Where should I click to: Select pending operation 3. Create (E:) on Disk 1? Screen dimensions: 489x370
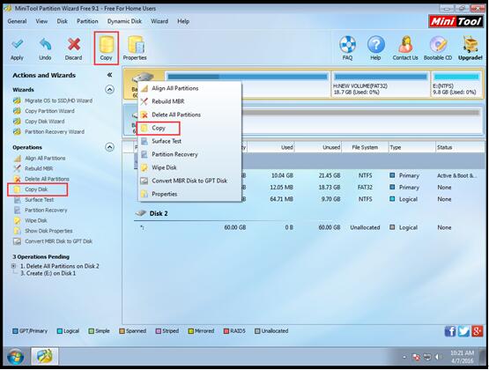tap(48, 273)
